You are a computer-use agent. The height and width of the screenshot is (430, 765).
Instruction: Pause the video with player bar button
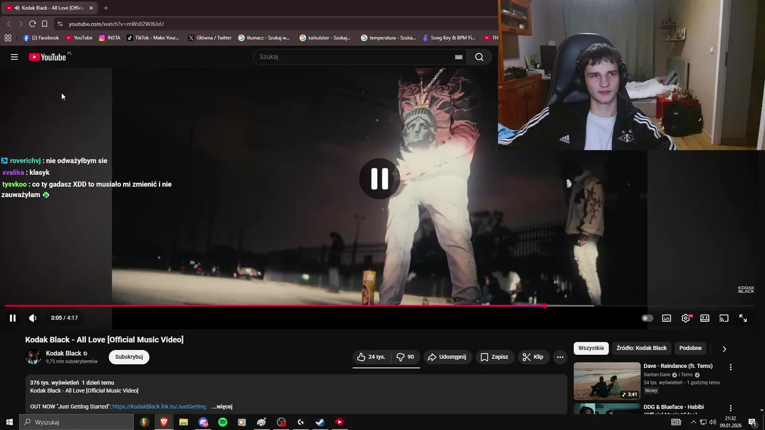pos(13,318)
